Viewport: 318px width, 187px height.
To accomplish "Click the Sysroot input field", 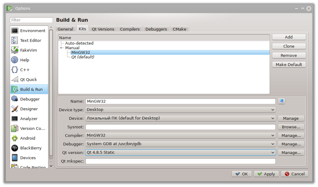I will (x=180, y=127).
